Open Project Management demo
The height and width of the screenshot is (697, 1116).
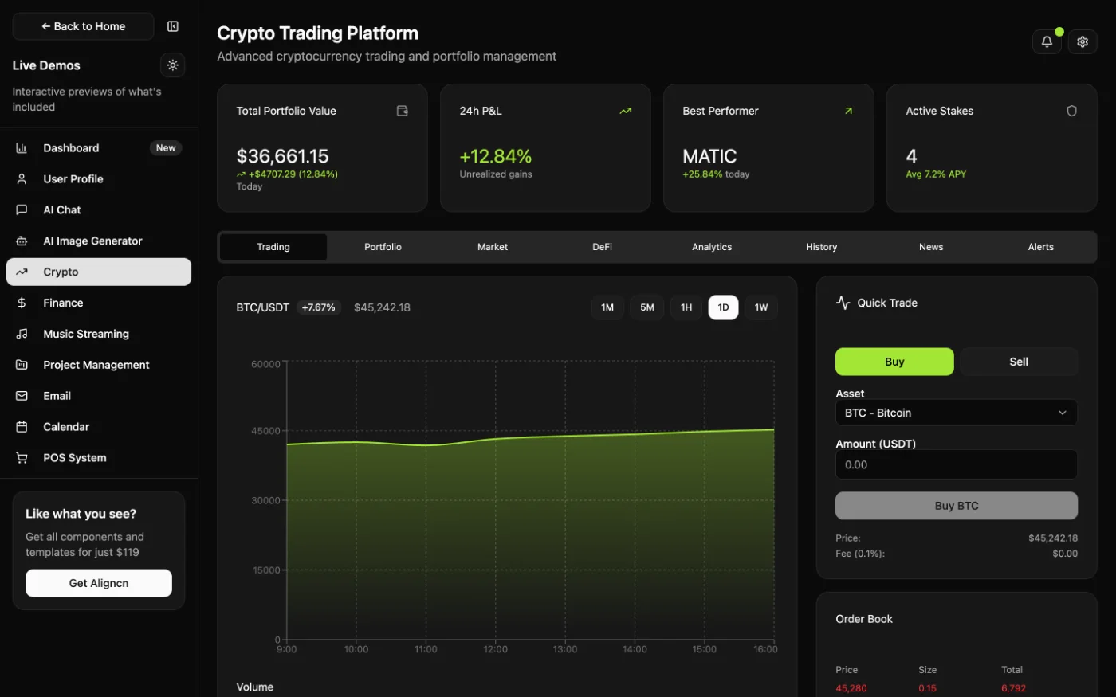coord(99,366)
